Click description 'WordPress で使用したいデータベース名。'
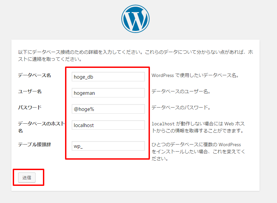 (x=195, y=75)
